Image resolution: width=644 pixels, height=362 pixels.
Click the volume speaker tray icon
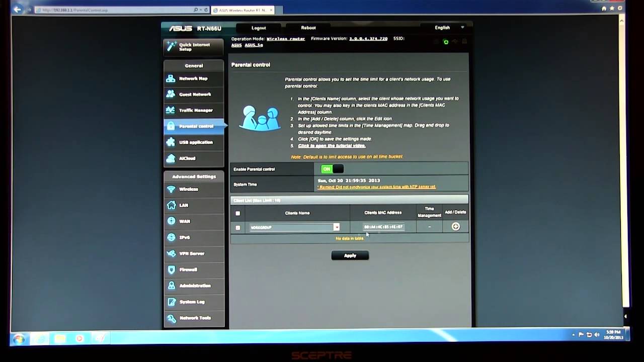(x=597, y=335)
